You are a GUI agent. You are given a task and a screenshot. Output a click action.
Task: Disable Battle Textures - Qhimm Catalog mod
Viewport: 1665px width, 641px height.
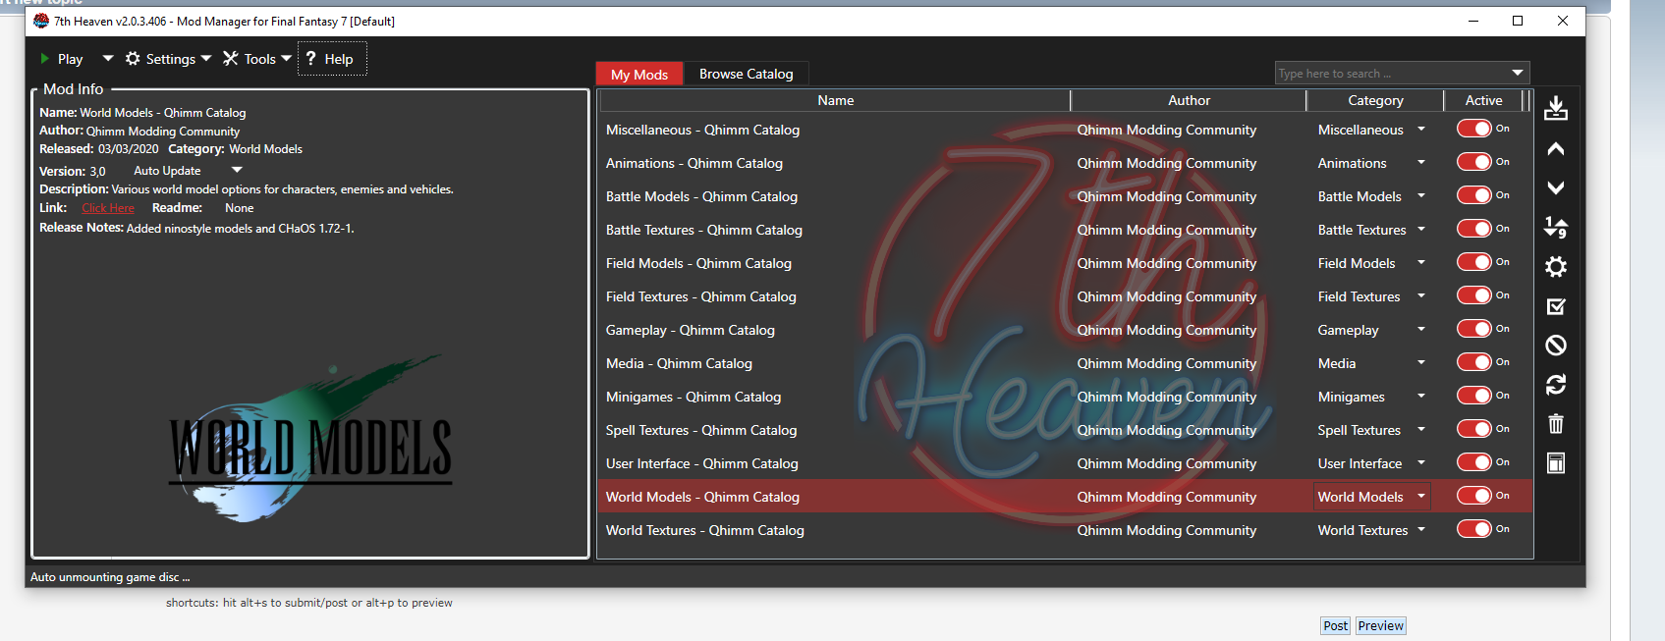1474,229
